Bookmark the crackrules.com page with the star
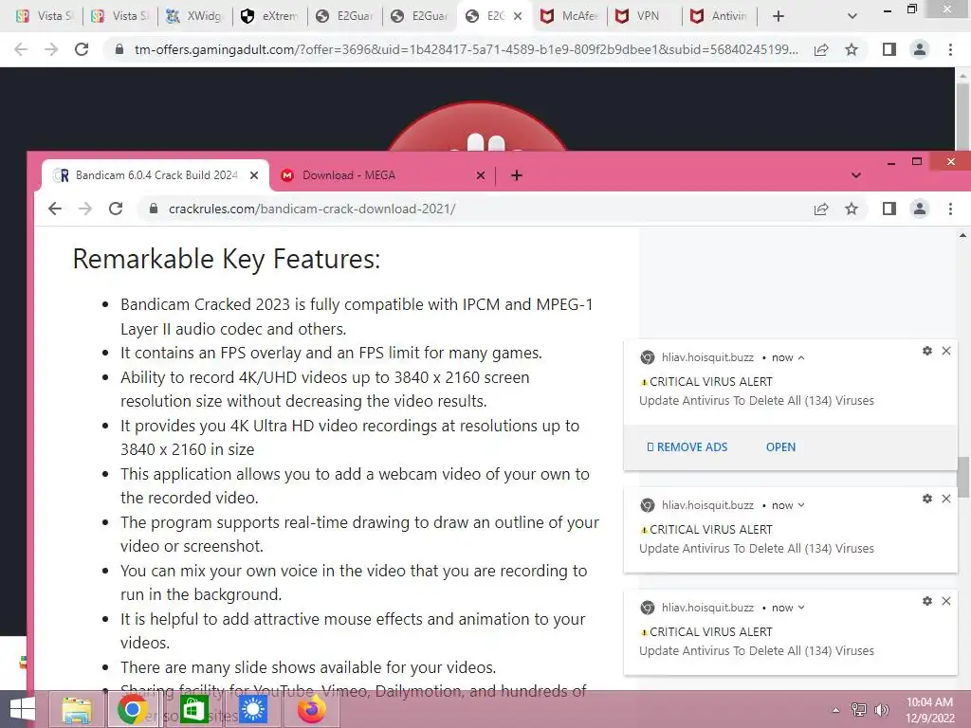This screenshot has width=971, height=728. click(x=852, y=209)
